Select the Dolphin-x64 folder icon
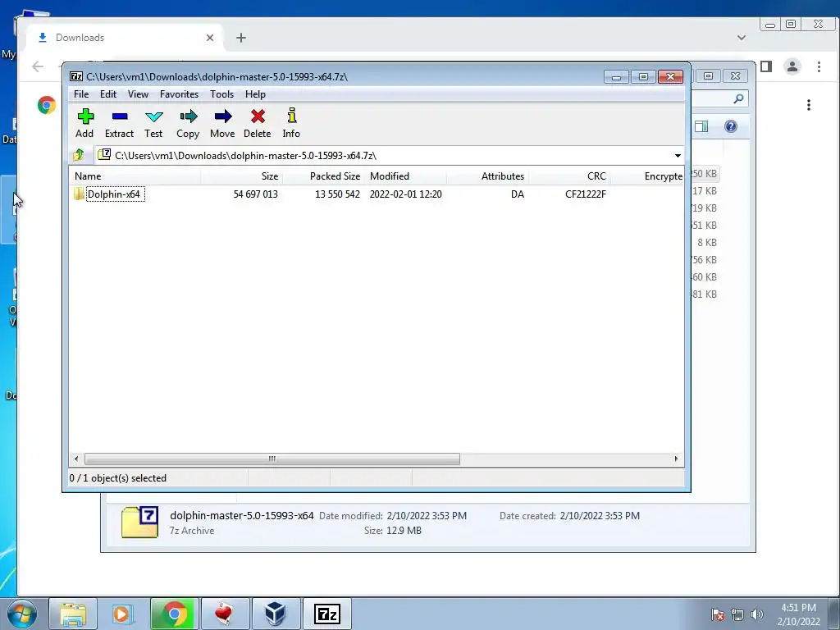This screenshot has width=840, height=630. click(79, 194)
